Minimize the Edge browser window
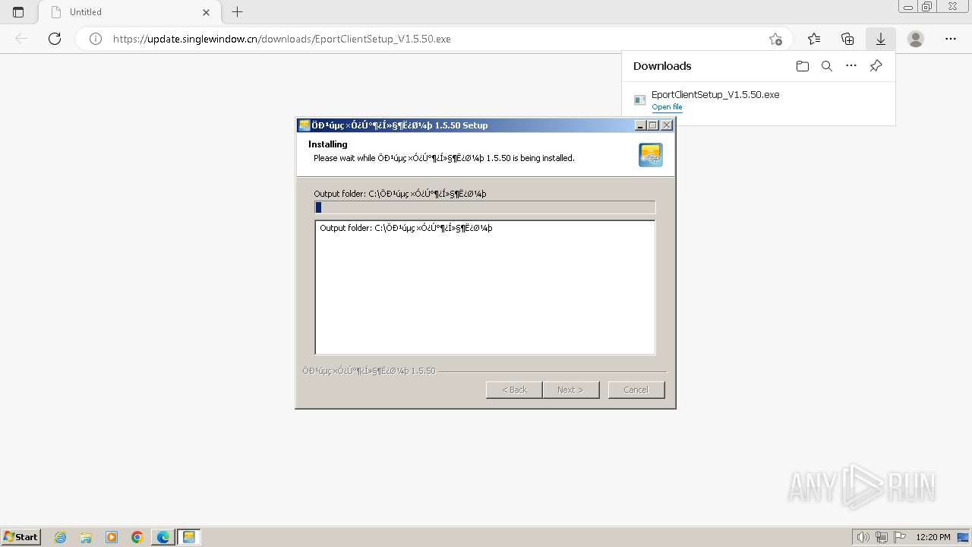This screenshot has height=547, width=972. 908,7
